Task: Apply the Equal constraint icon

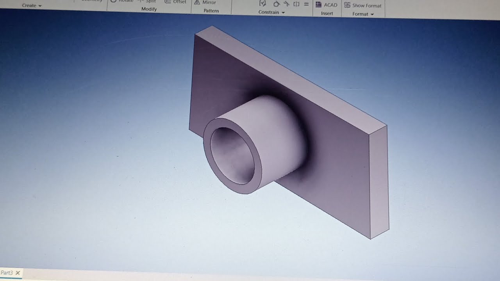Action: [306, 4]
